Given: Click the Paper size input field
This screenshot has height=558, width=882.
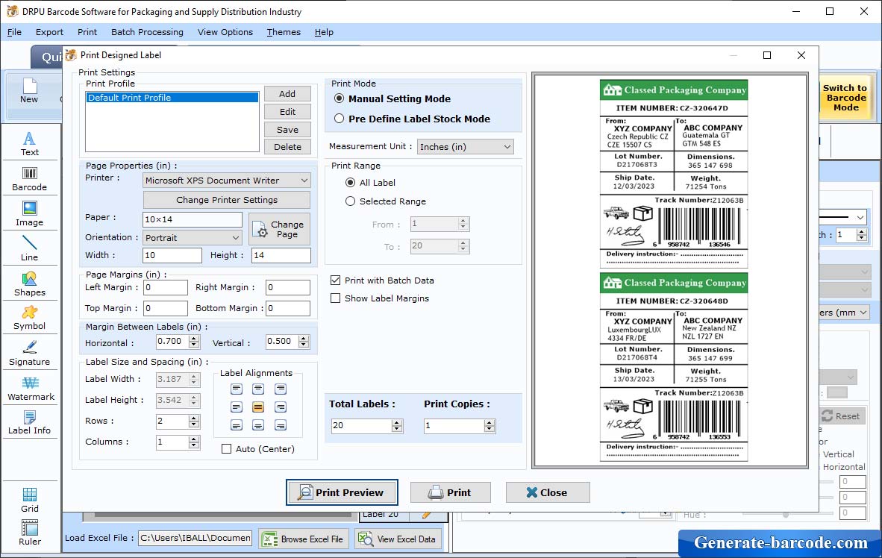Looking at the screenshot, I should click(x=193, y=219).
